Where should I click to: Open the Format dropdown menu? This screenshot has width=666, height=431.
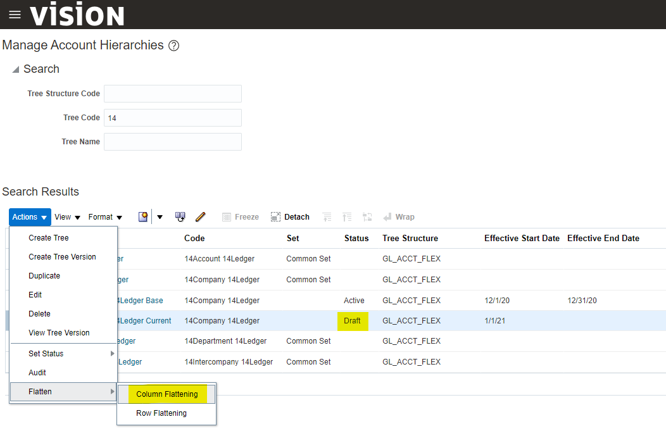tap(105, 217)
